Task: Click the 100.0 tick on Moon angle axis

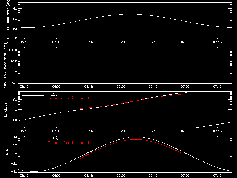Action: [x=13, y=50]
